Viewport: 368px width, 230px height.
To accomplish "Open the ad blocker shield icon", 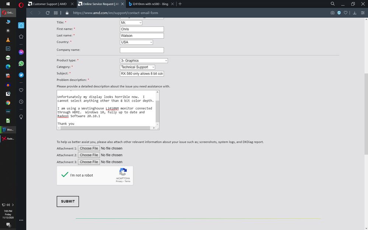I will tap(339, 13).
